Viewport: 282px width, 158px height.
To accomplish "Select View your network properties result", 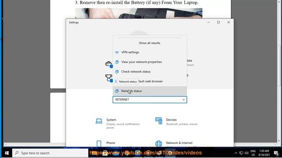I will click(x=150, y=62).
